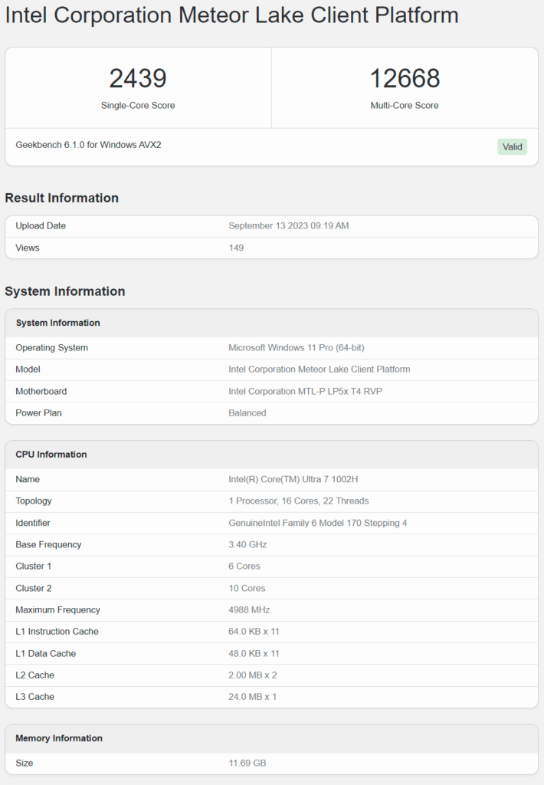
Task: Select the 4988 MHz value
Action: (x=249, y=609)
